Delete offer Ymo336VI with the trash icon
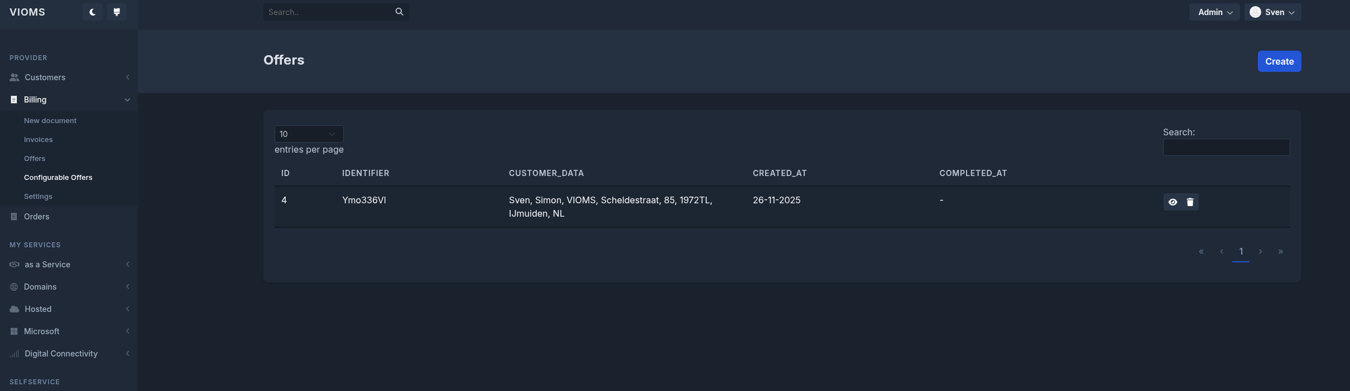Image resolution: width=1350 pixels, height=391 pixels. pyautogui.click(x=1190, y=202)
